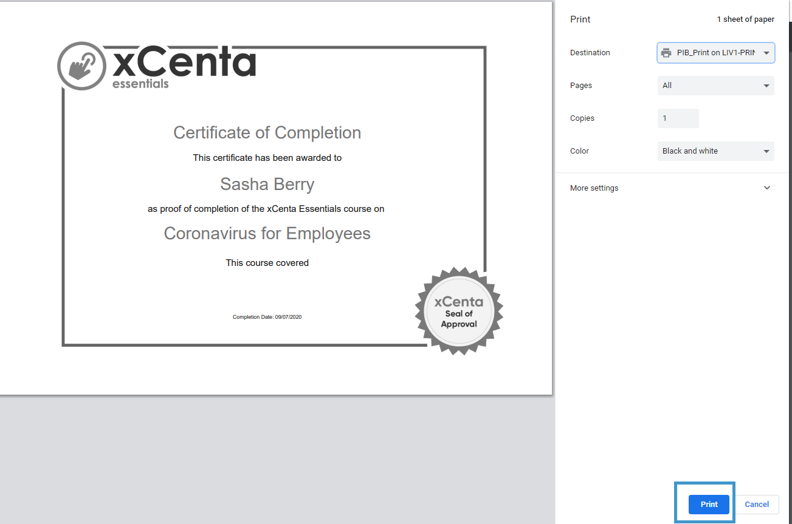Click the "Destination" label

(590, 53)
